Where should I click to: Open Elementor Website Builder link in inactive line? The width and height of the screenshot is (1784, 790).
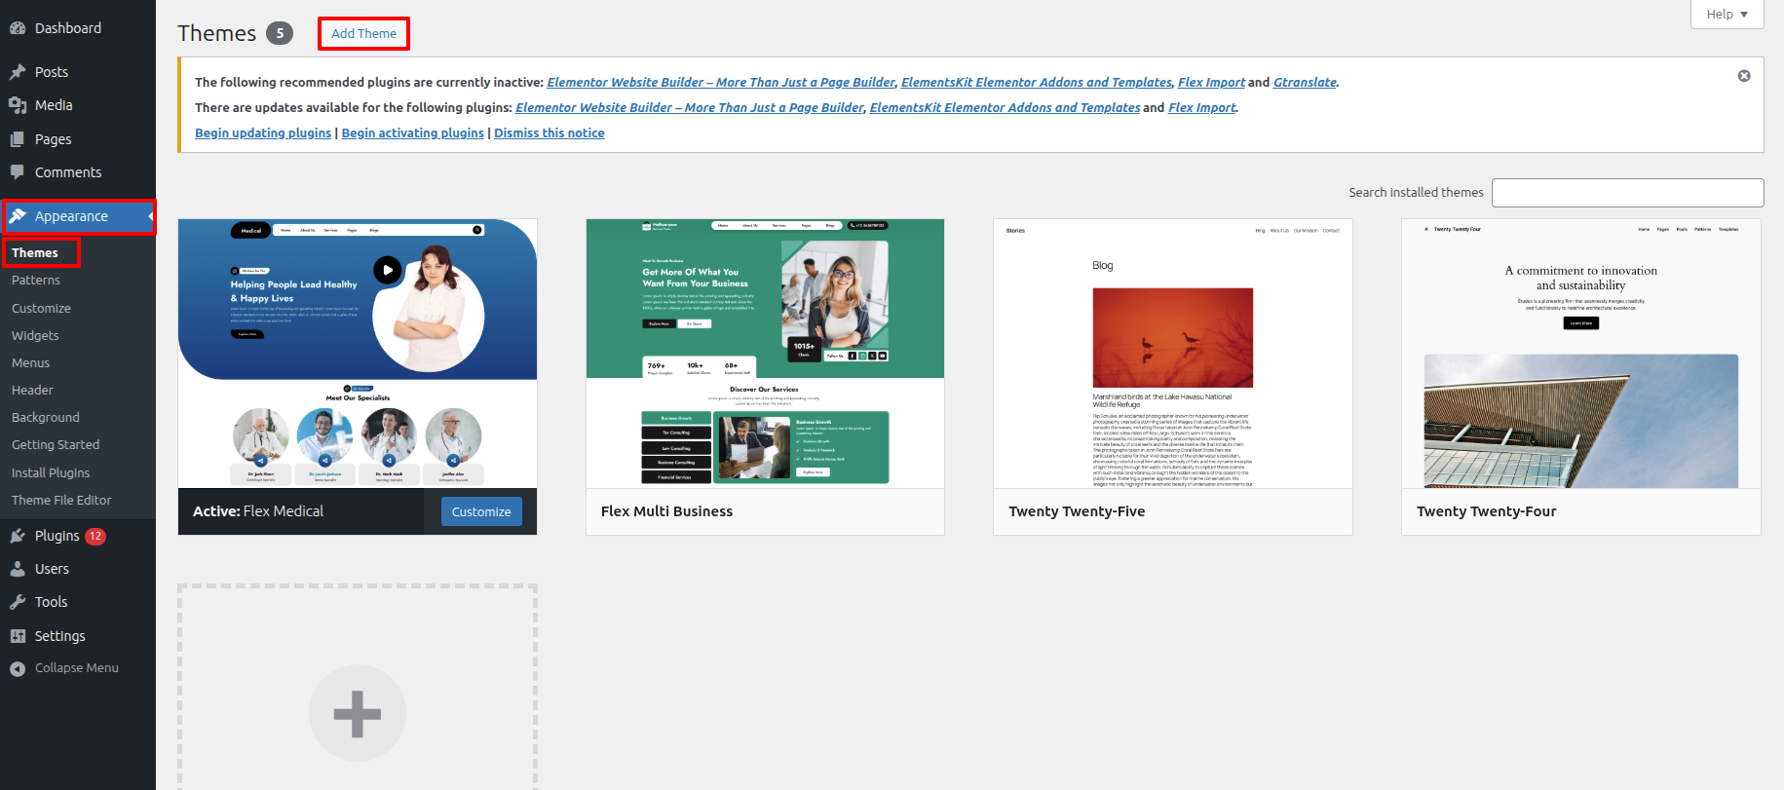tap(721, 83)
